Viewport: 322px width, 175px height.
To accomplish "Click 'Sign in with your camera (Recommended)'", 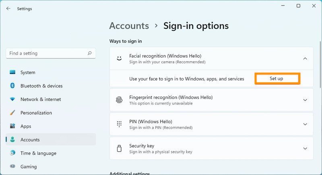I will [x=167, y=62].
